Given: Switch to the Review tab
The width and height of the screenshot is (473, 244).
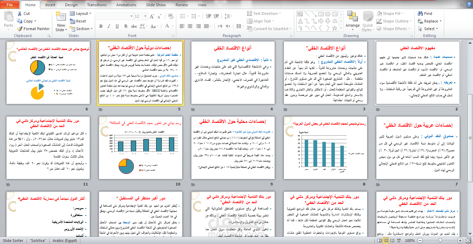Looking at the screenshot, I should 182,5.
